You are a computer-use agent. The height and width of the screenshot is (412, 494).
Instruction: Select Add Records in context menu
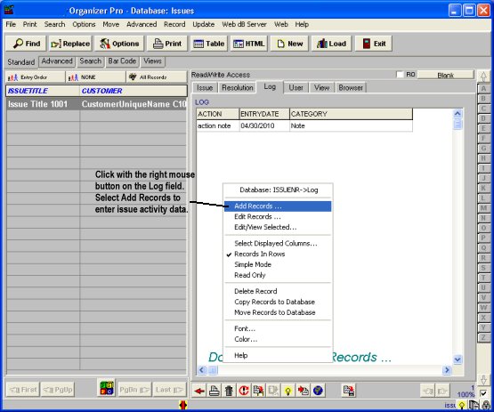pyautogui.click(x=278, y=206)
